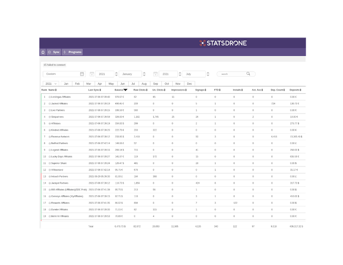Click the search input box
Viewport: 343px width, 265px height.
click(x=236, y=74)
